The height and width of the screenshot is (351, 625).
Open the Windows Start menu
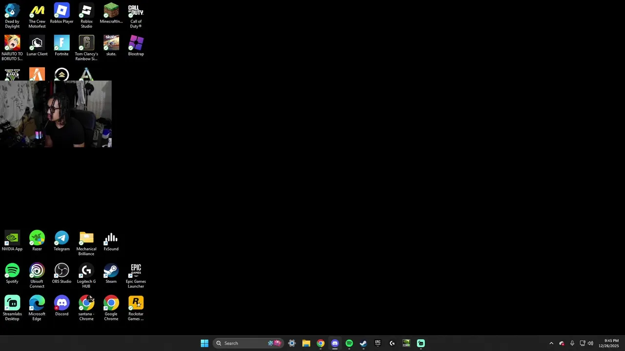205,343
